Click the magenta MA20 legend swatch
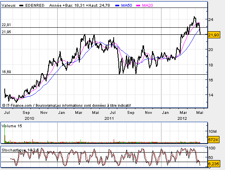The height and width of the screenshot is (170, 225). pos(138,6)
